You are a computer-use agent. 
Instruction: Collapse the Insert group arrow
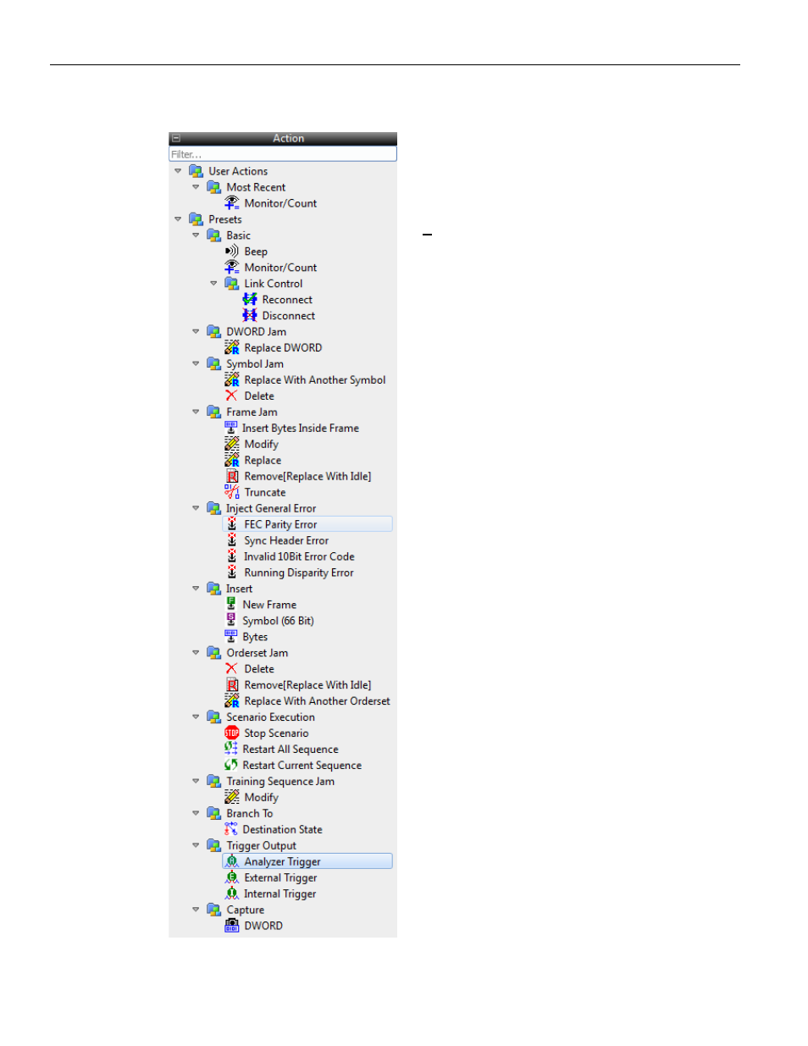(x=196, y=589)
